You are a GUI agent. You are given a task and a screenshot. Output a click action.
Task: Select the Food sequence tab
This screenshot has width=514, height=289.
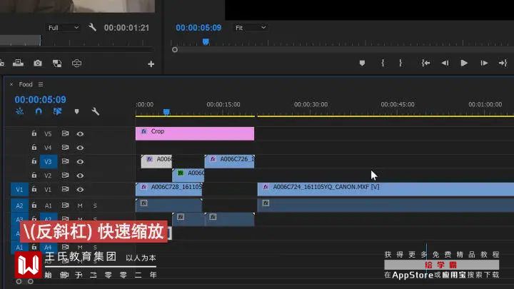(x=26, y=84)
